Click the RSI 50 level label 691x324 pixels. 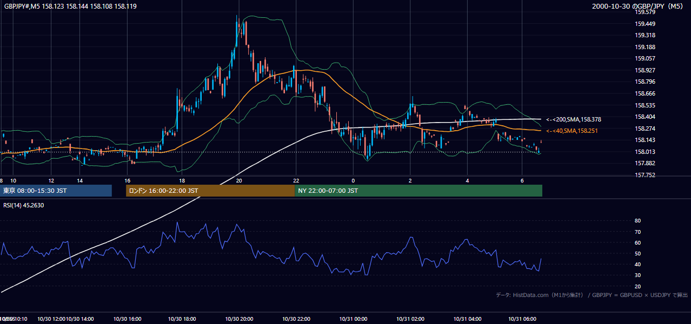(637, 253)
